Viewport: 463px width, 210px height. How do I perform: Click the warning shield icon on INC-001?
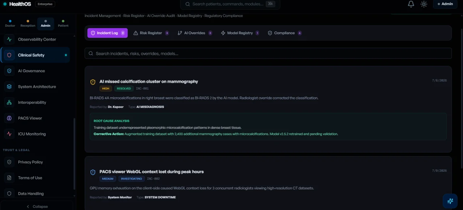pos(93,82)
